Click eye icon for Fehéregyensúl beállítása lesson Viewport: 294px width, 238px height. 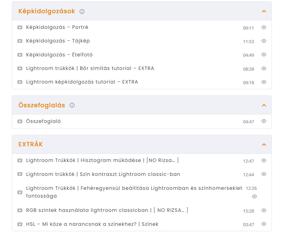click(255, 197)
